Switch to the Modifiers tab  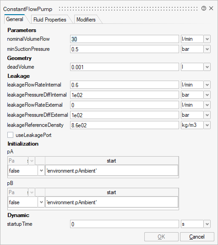tap(86, 20)
